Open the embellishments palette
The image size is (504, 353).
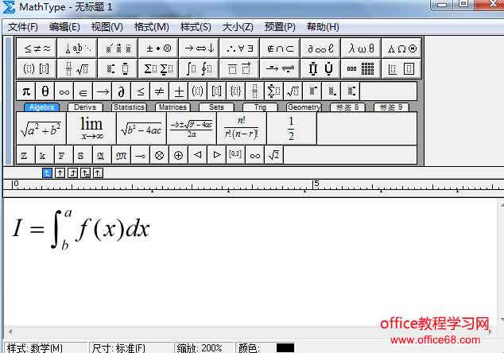pyautogui.click(x=118, y=48)
